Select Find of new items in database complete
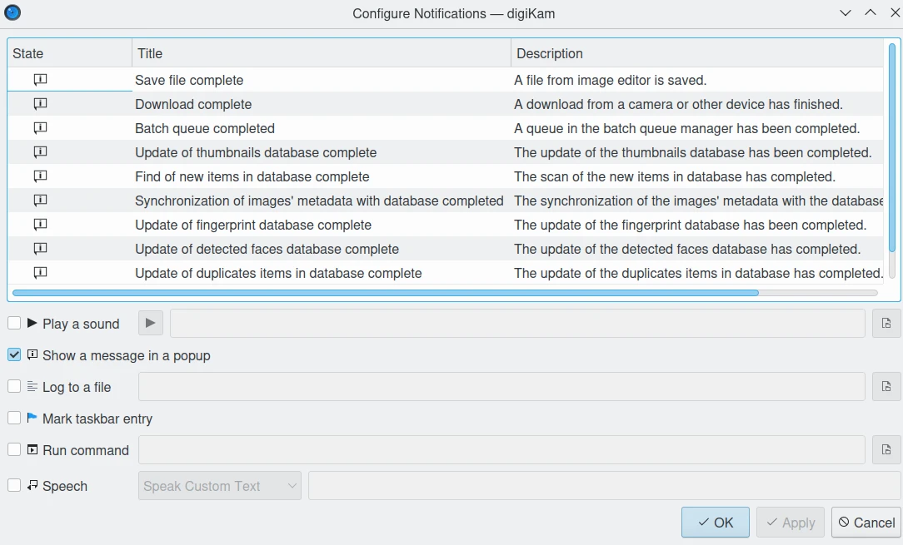 click(x=252, y=176)
